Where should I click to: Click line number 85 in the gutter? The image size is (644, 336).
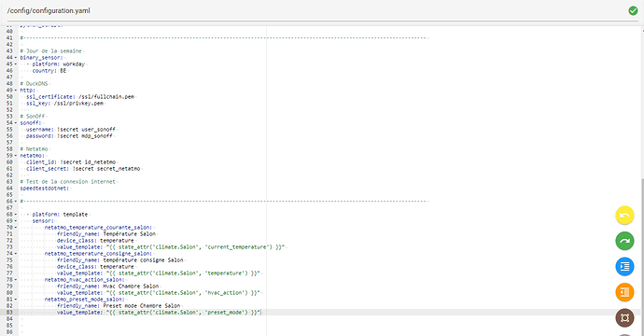(x=9, y=326)
